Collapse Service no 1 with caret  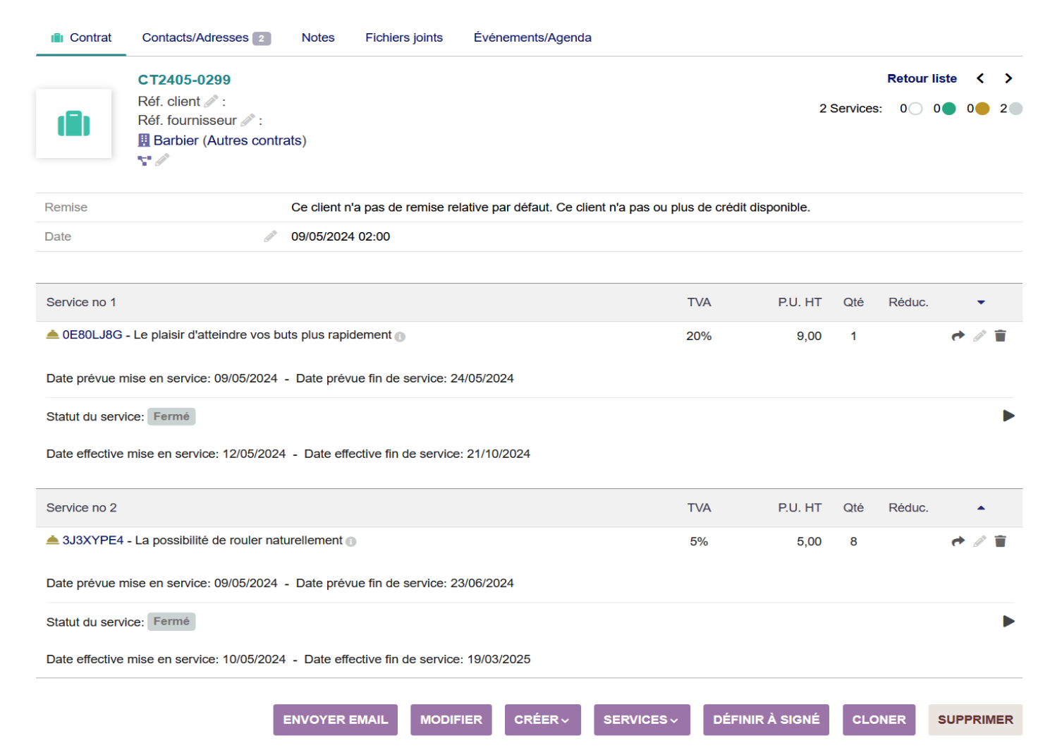click(981, 302)
